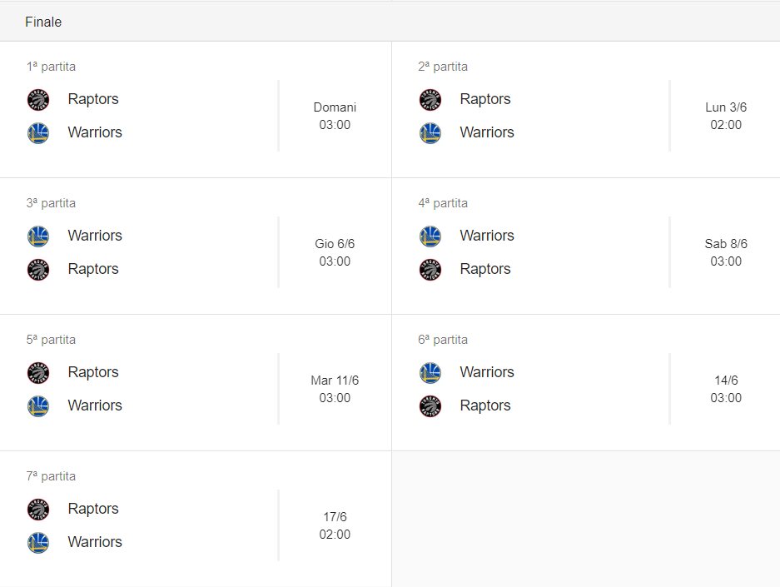This screenshot has height=587, width=780.
Task: Click the Raptors logo in 6ª partita
Action: tap(430, 406)
